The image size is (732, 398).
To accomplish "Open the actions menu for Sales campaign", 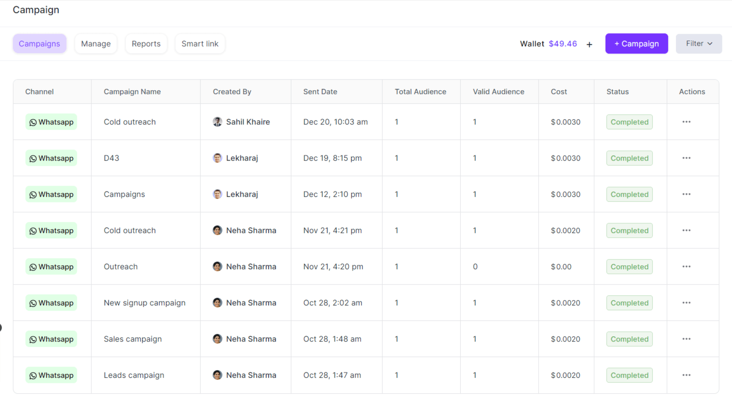I will (686, 339).
